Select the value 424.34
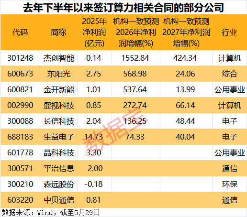 pyautogui.click(x=185, y=58)
